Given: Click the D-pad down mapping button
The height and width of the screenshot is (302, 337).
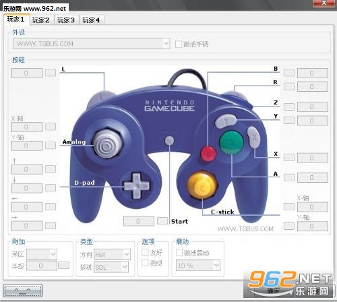Looking at the screenshot, I should 51,187.
